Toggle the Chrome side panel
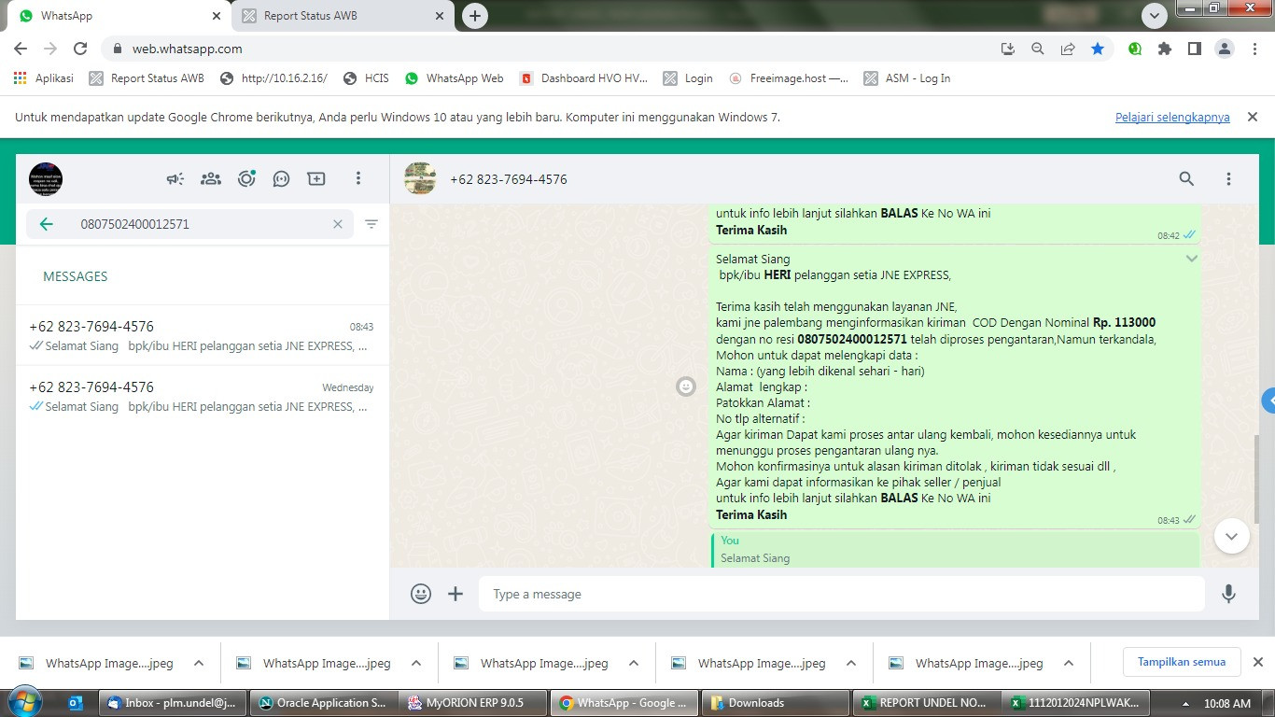This screenshot has width=1275, height=717. [x=1194, y=49]
